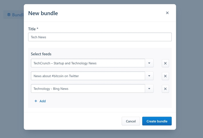203x138 pixels.
Task: Click the 'Title *' field label
Action: (x=33, y=29)
